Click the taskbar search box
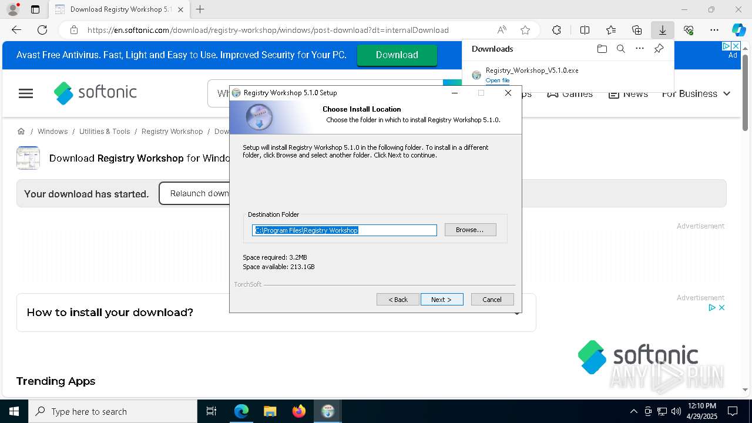752x423 pixels. tap(113, 411)
